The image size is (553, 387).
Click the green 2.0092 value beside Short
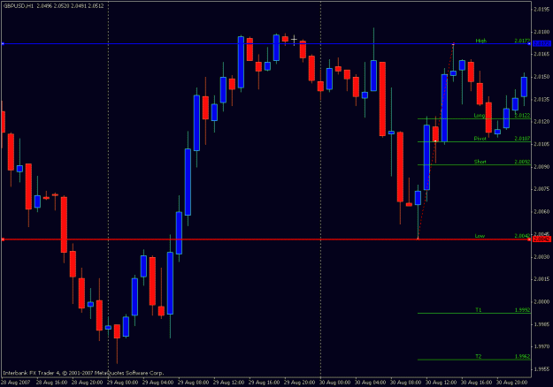click(x=522, y=162)
